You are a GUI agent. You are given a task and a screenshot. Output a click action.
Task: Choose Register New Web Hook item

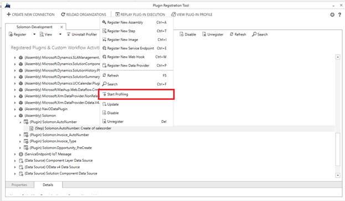coord(136,56)
